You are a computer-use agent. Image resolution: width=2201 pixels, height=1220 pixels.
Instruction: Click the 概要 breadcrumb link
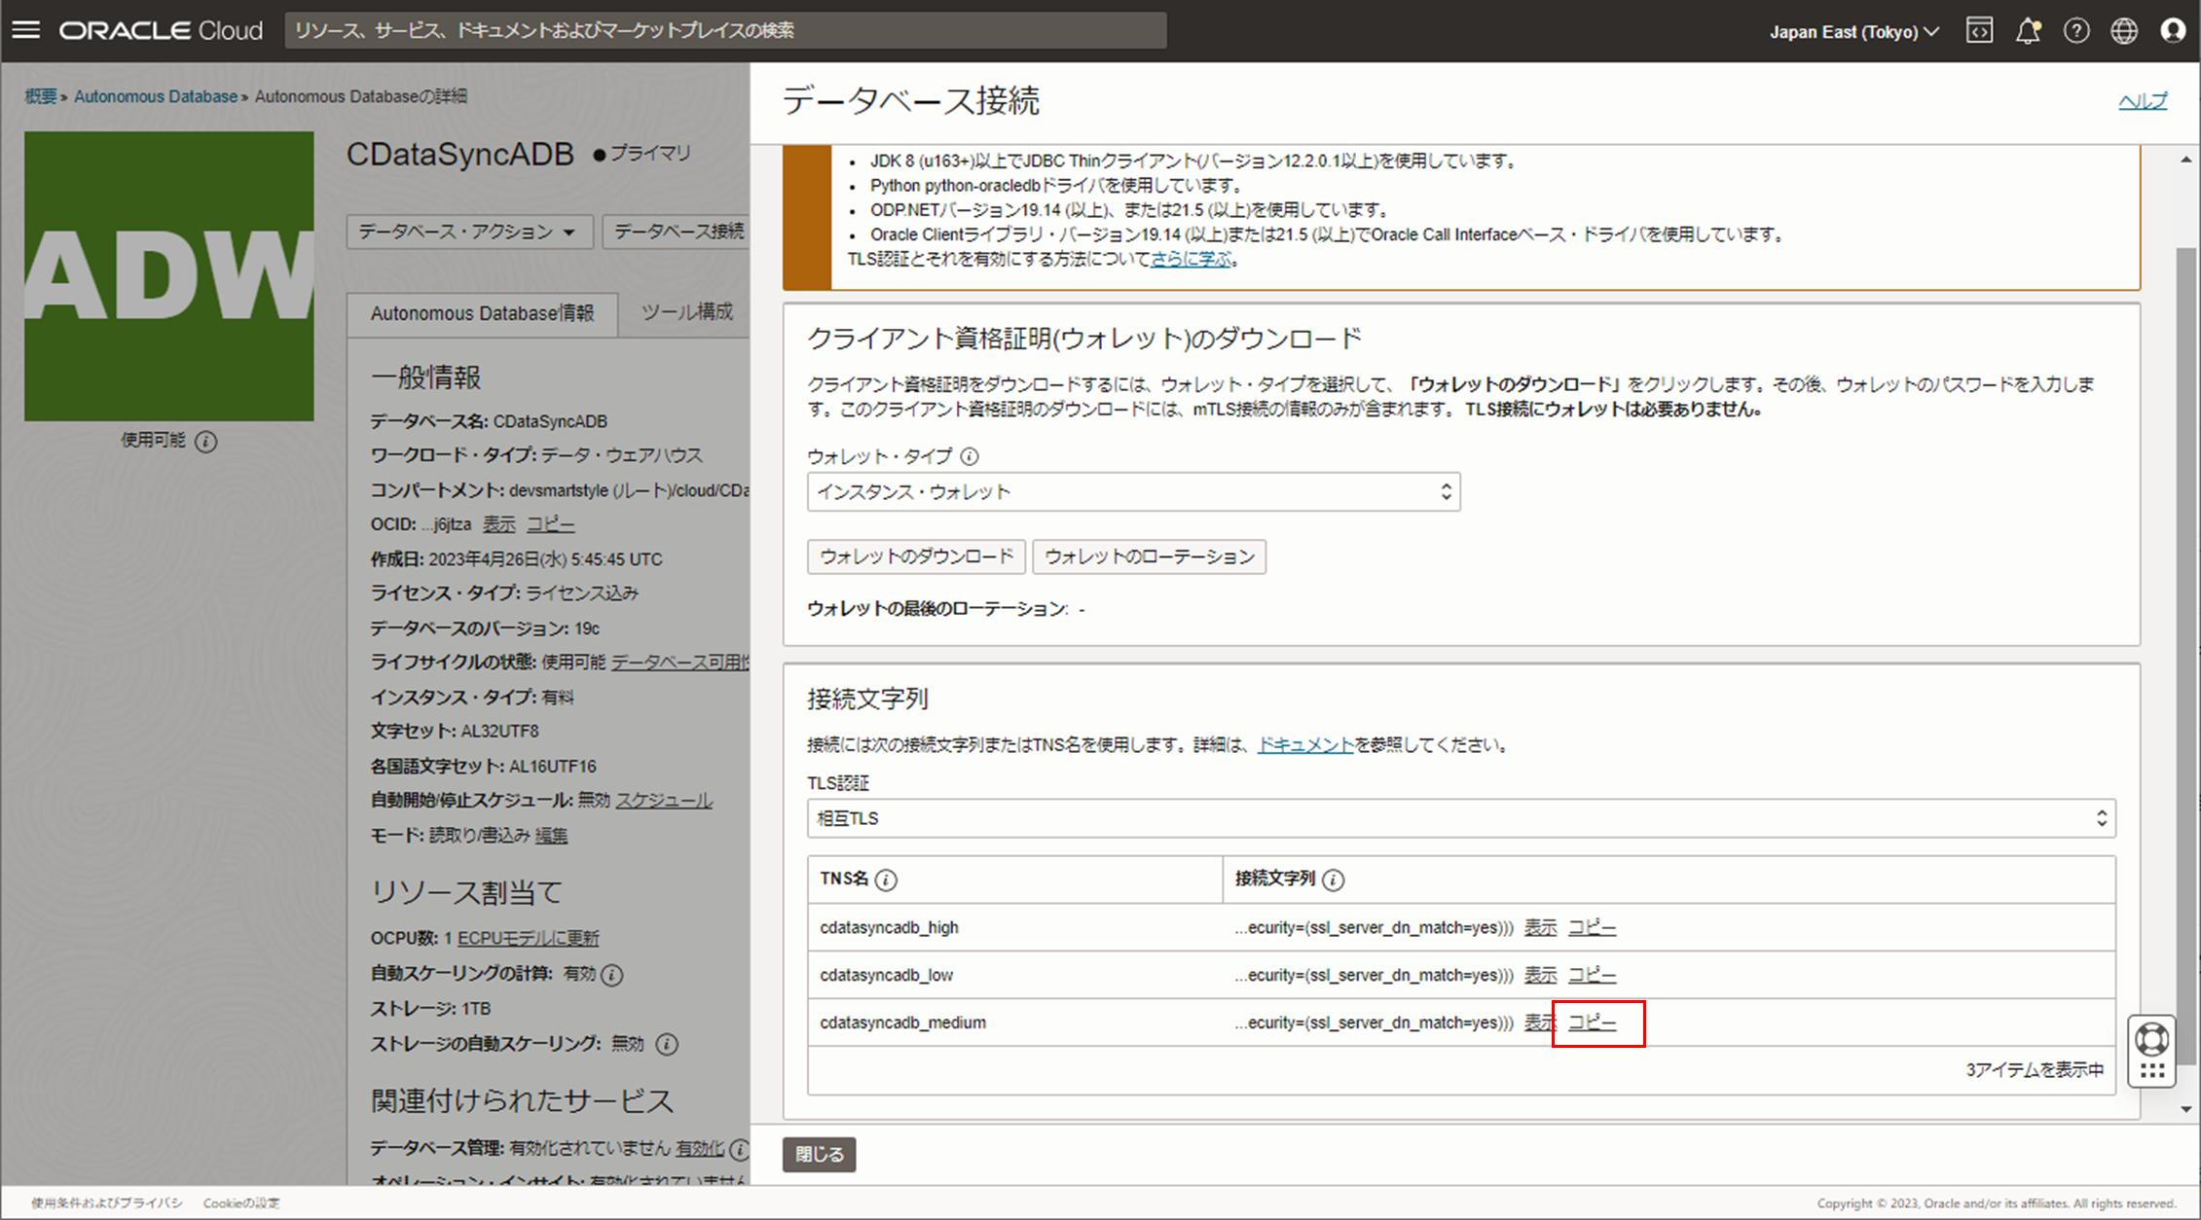click(41, 96)
